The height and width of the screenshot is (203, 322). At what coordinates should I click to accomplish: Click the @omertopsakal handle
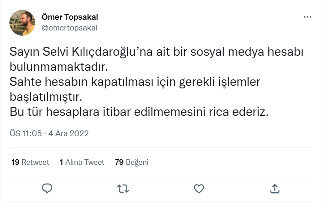tap(69, 28)
